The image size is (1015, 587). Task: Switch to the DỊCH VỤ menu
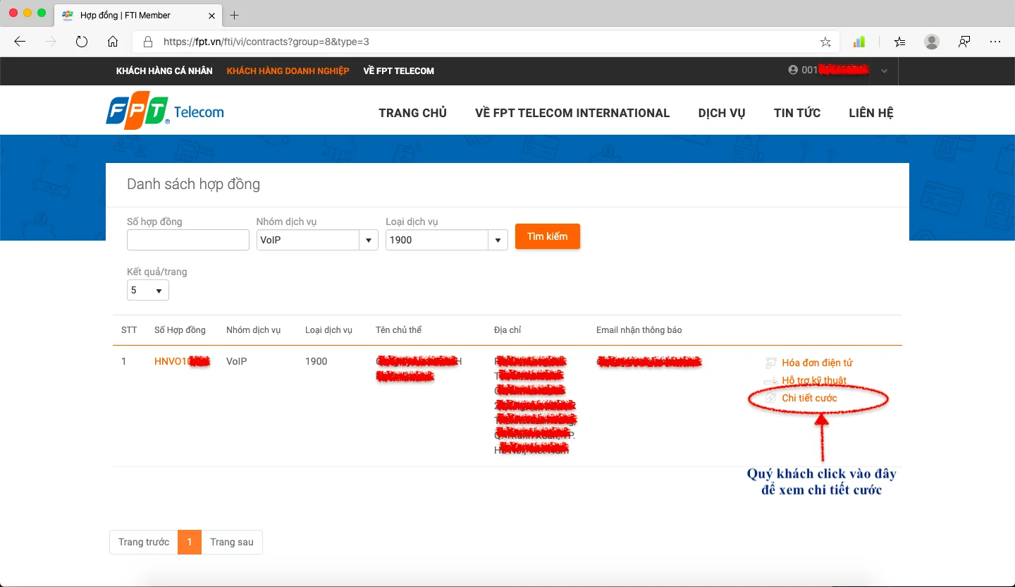pyautogui.click(x=721, y=112)
